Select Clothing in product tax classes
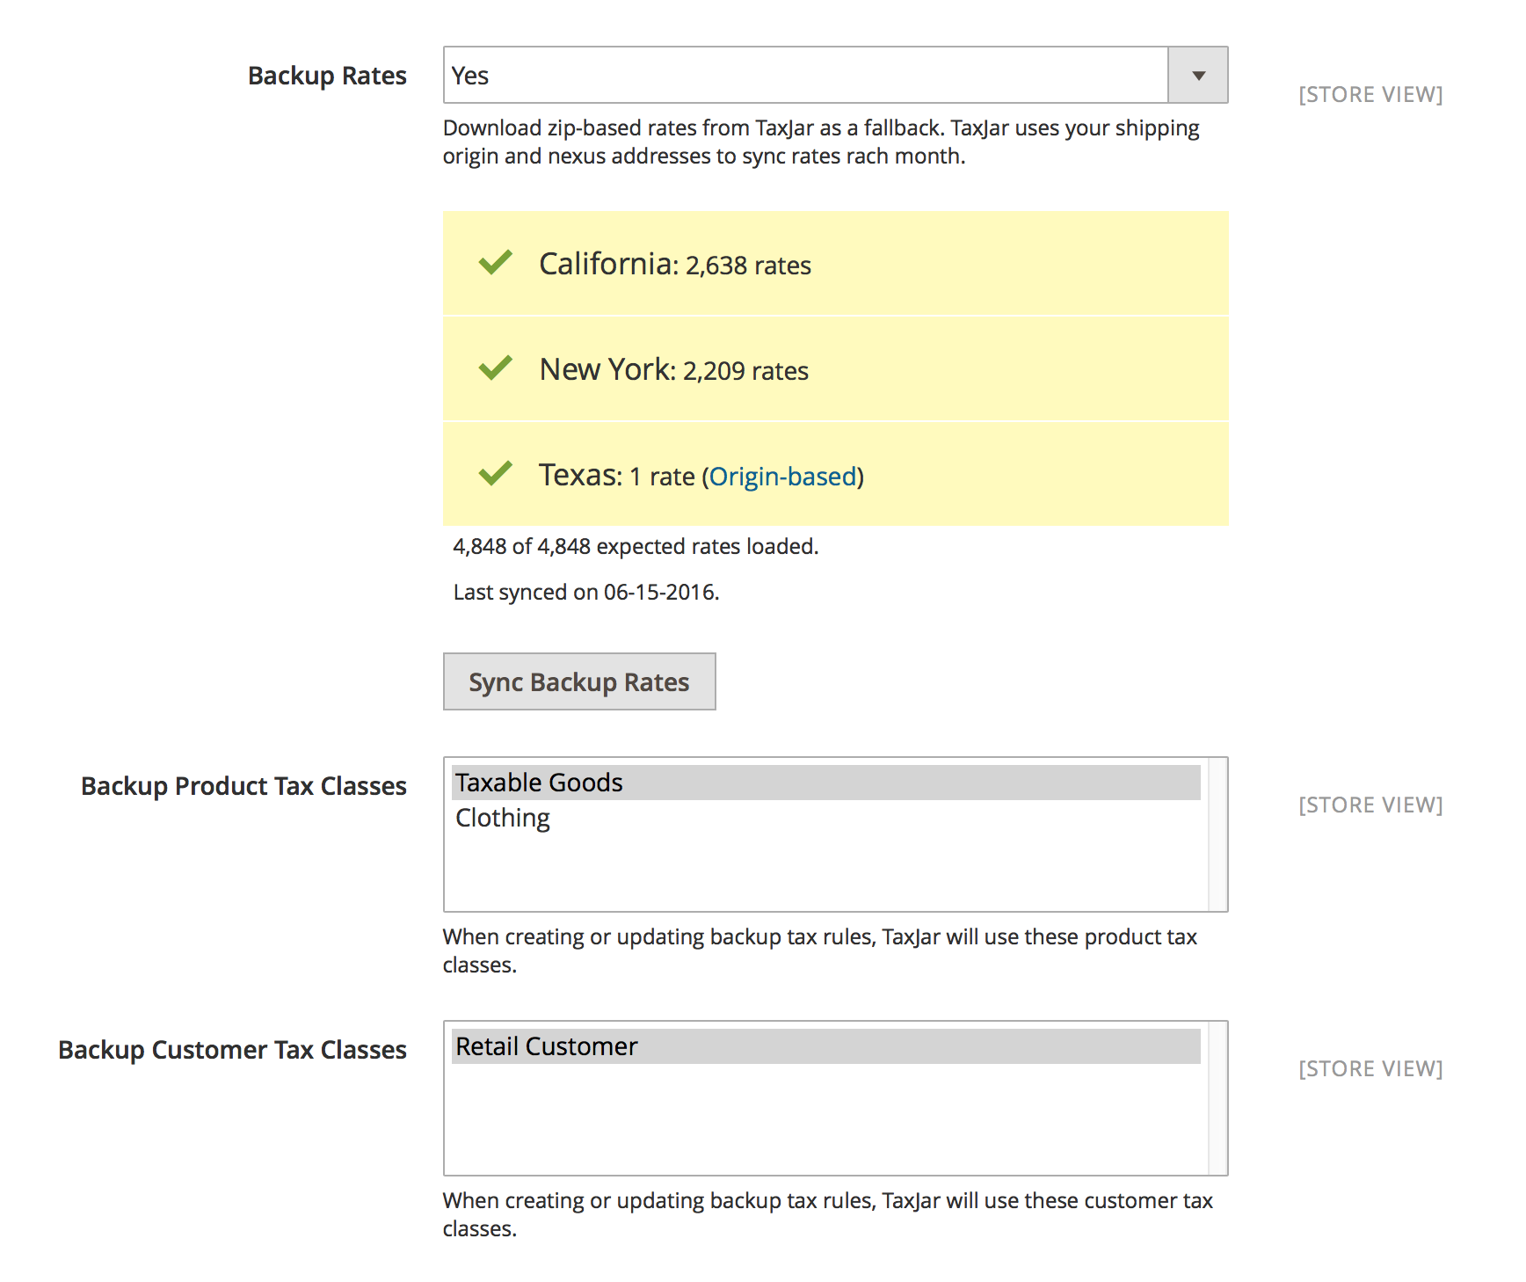This screenshot has width=1526, height=1282. click(826, 818)
